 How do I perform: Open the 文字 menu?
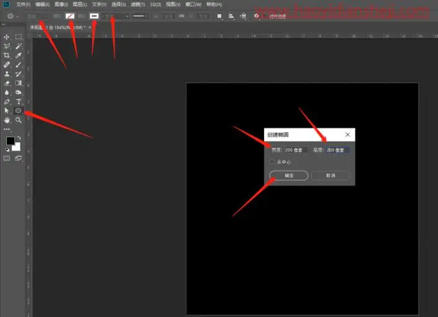coord(99,4)
